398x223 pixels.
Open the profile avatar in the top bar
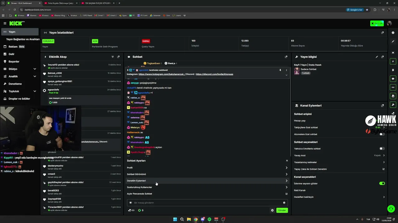(x=389, y=24)
